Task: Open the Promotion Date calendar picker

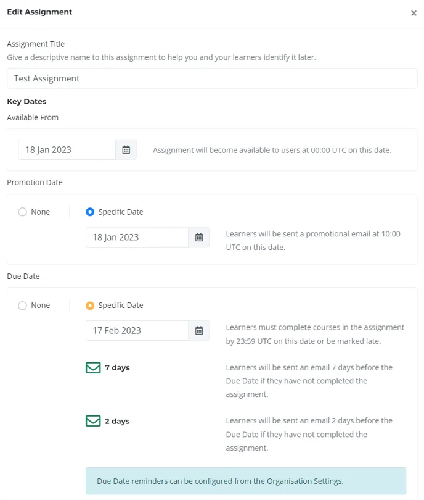Action: (199, 237)
